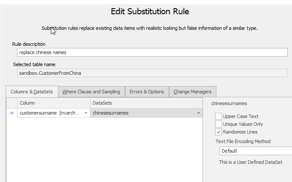The height and width of the screenshot is (182, 292).
Task: Open the Errors & Options tab
Action: pyautogui.click(x=147, y=92)
